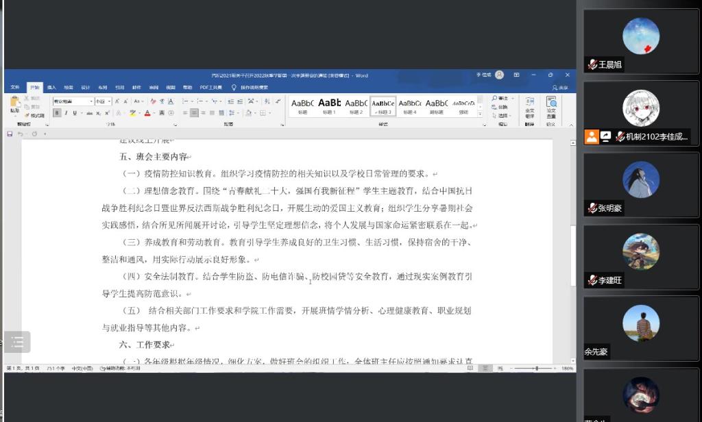Apply the Heading 1 style
This screenshot has height=422, width=702.
[x=329, y=105]
